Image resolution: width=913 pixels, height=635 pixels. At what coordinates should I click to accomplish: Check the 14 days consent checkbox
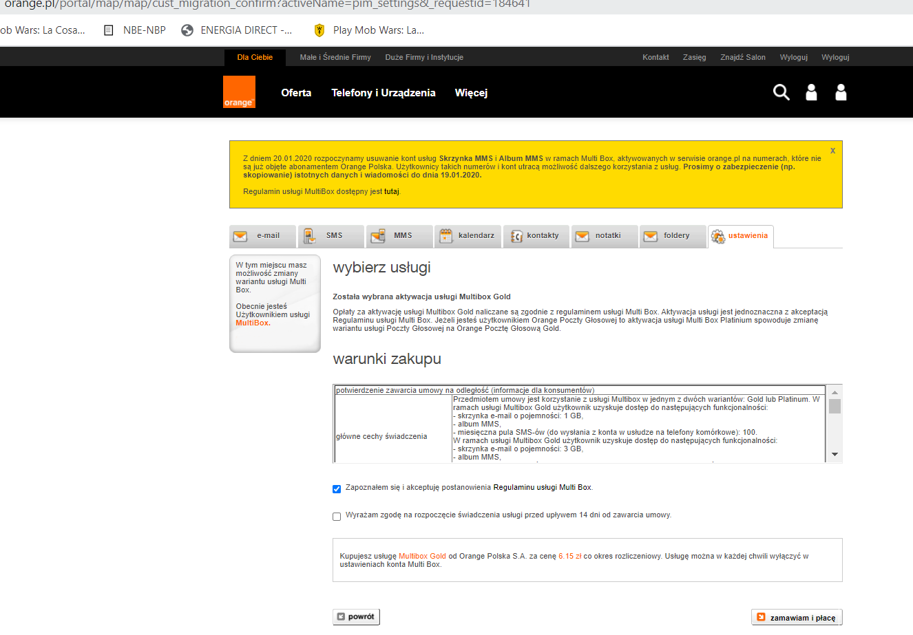(x=337, y=517)
